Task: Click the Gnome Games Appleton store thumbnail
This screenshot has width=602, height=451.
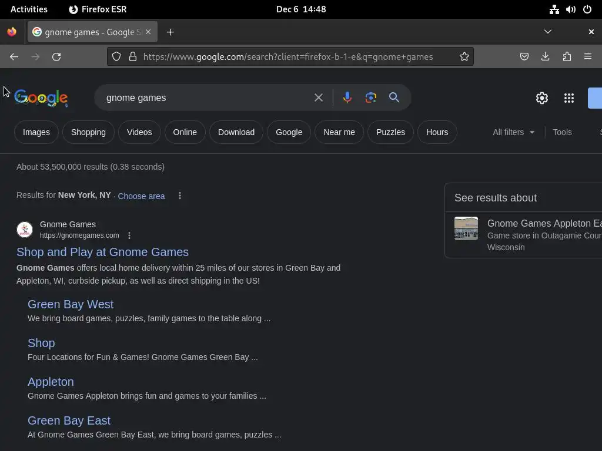Action: click(x=466, y=228)
